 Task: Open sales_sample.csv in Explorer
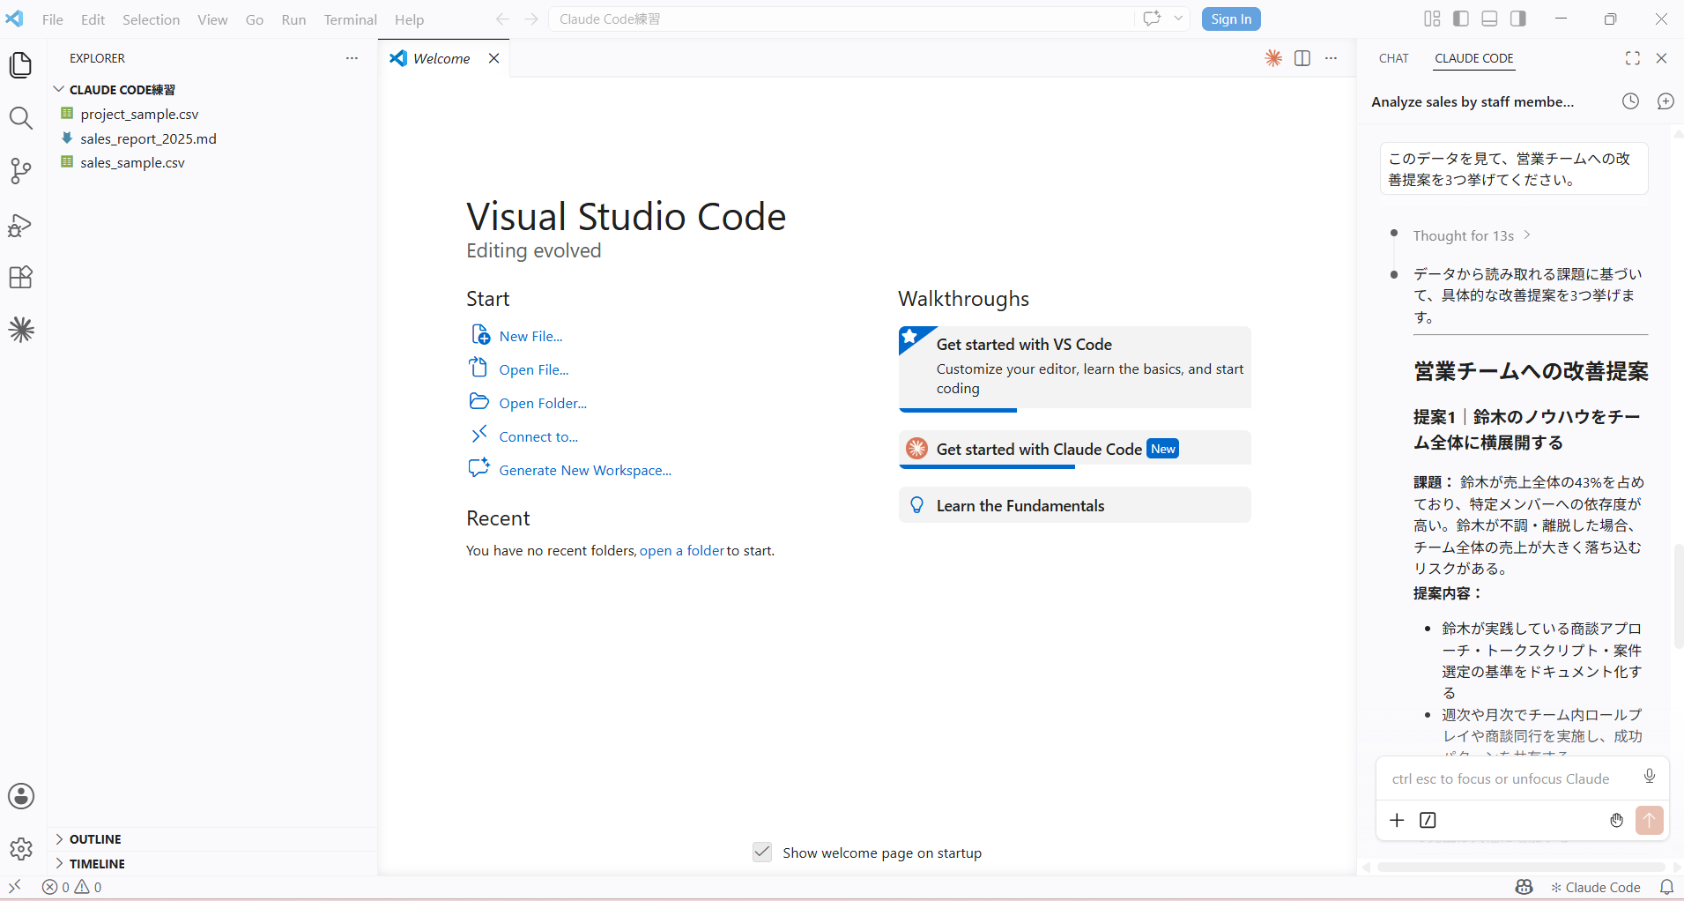coord(132,162)
